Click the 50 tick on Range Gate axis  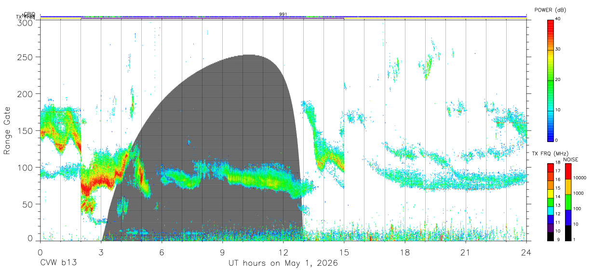point(27,204)
